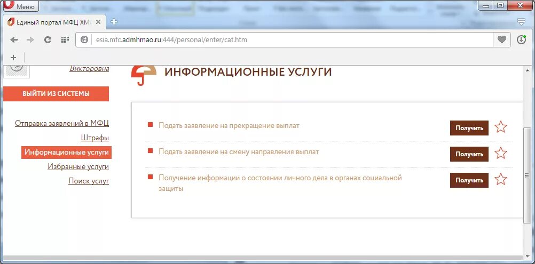Go back with the back arrow
The height and width of the screenshot is (264, 535).
pos(14,40)
